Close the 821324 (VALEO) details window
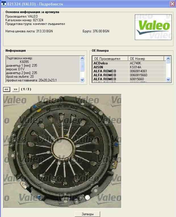The height and width of the screenshot is (217, 176). pos(172,4)
